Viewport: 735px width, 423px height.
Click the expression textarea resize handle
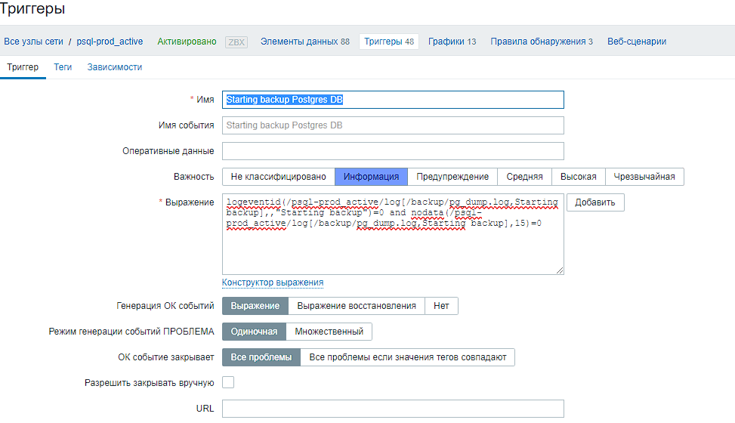click(560, 270)
